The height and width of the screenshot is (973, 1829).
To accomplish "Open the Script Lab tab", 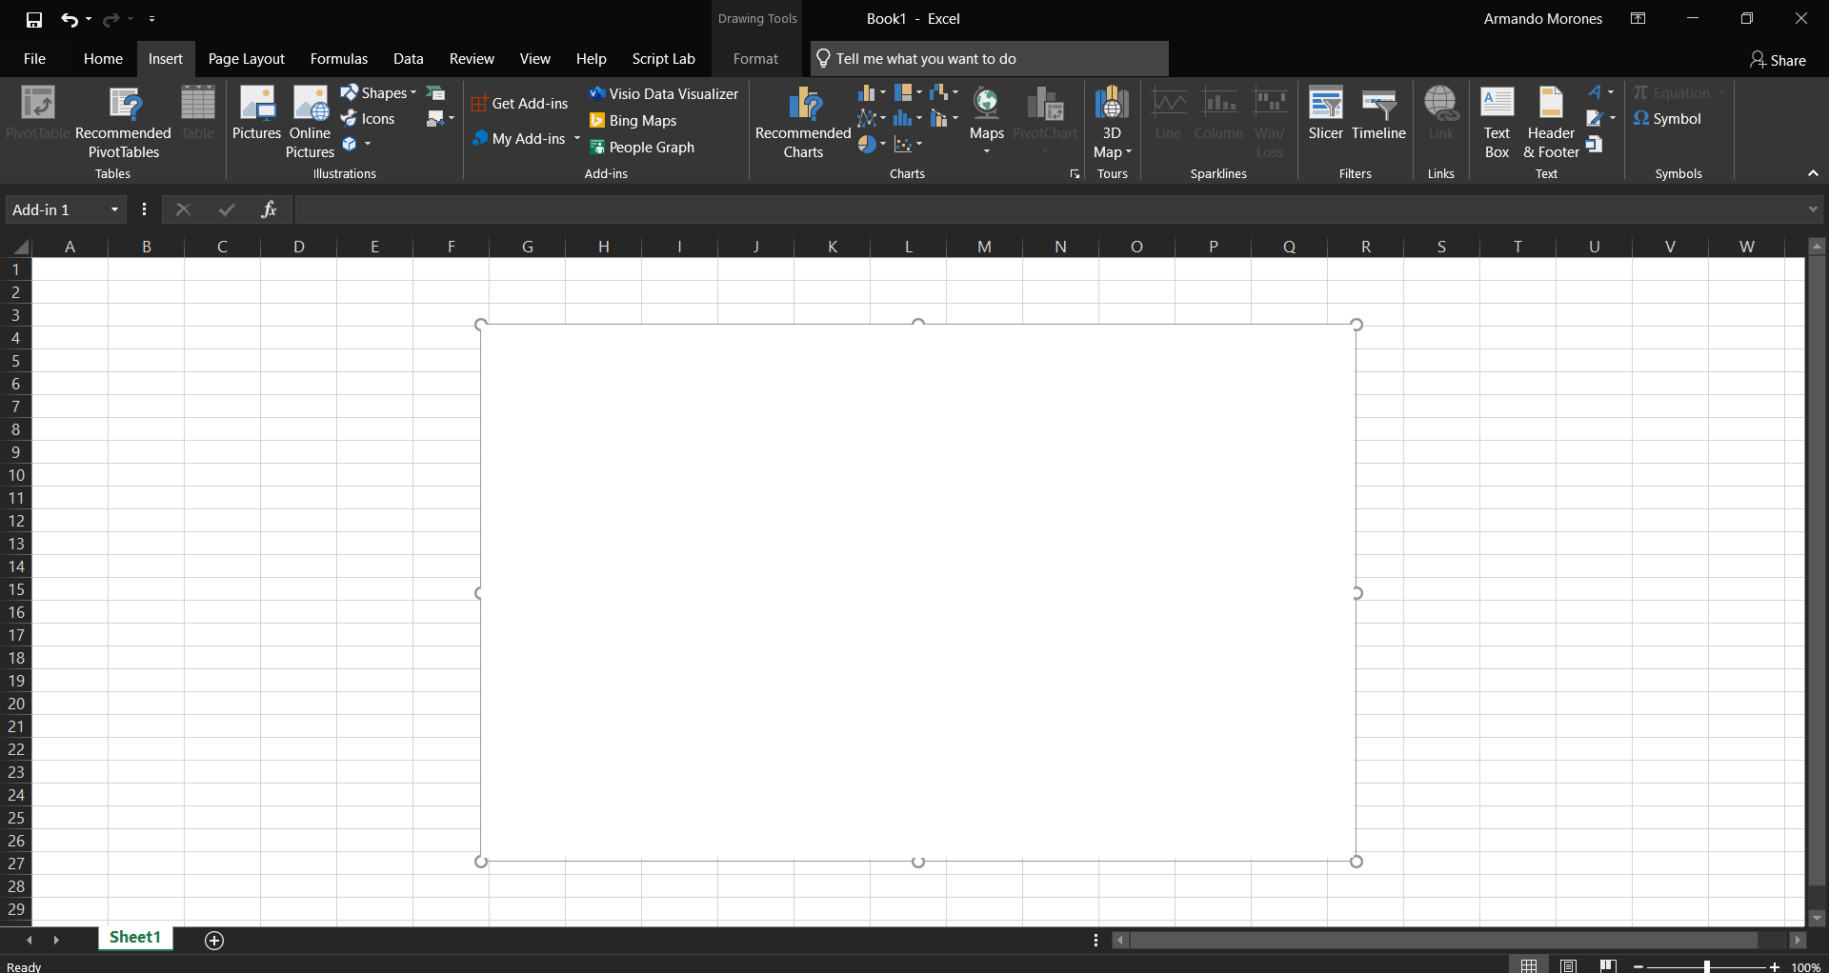I will pos(663,59).
